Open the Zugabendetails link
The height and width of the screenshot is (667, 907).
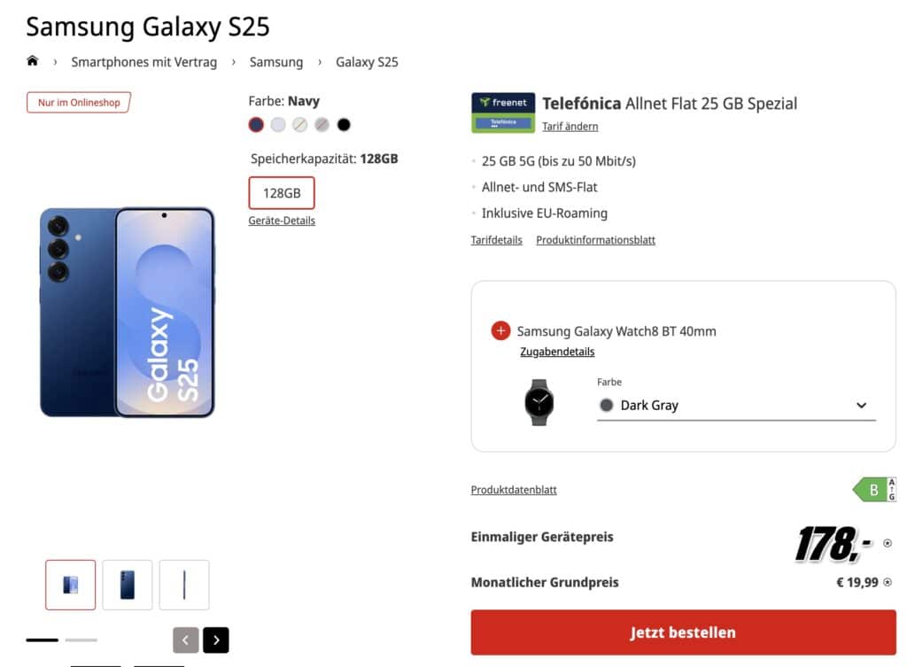(557, 352)
